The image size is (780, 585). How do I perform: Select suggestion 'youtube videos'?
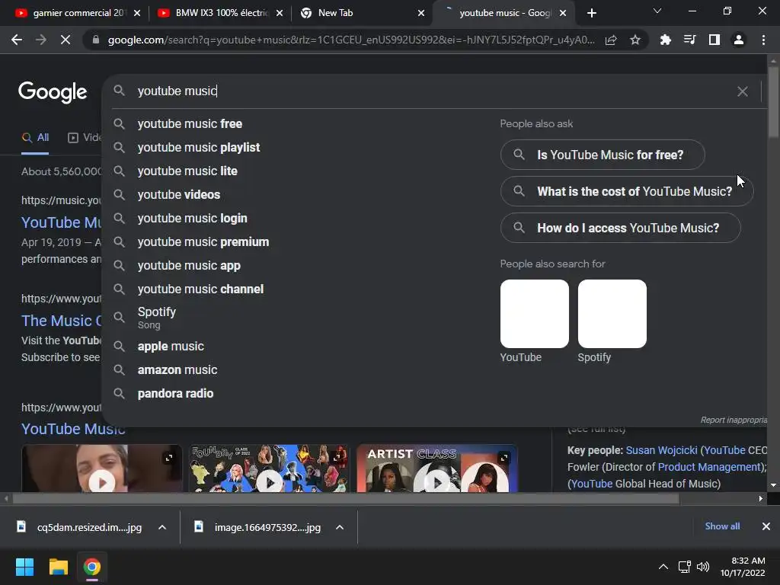[x=178, y=195]
